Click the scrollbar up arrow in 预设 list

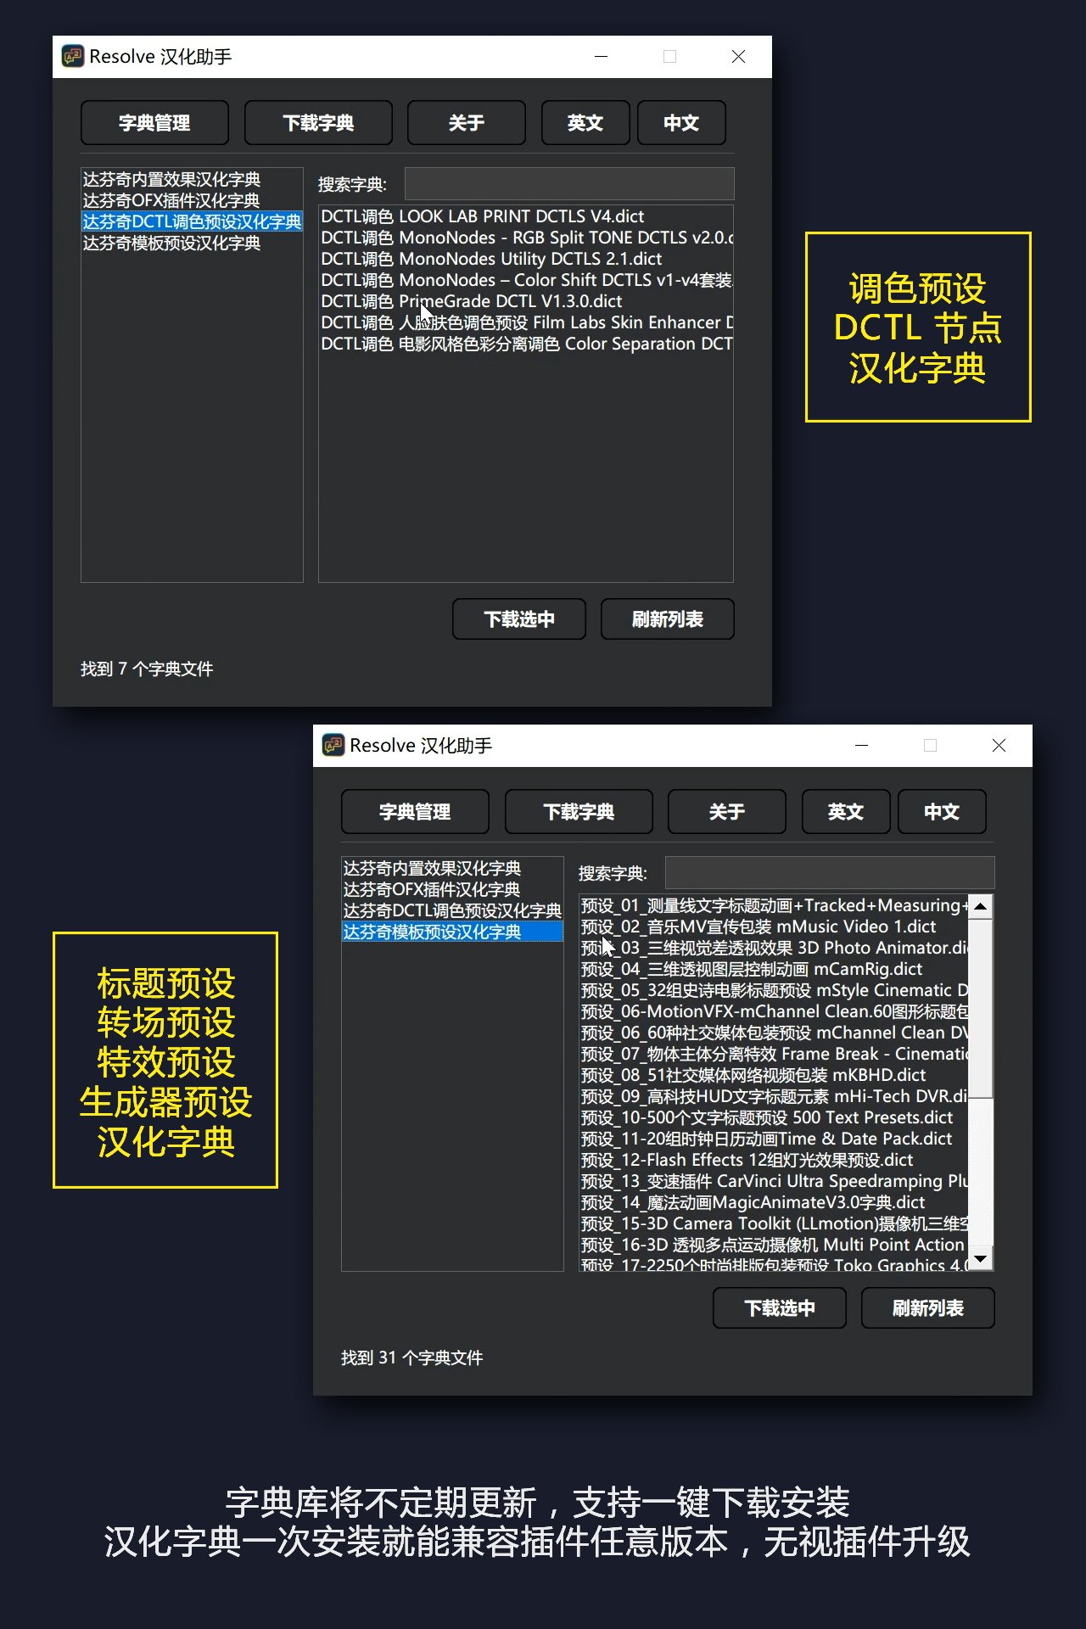coord(981,907)
